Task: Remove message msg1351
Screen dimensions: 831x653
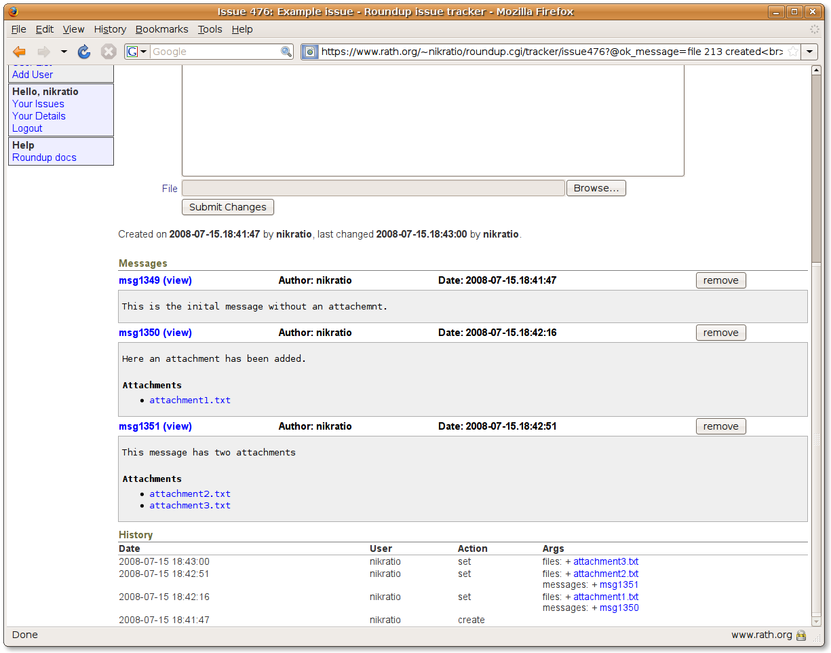Action: 720,426
